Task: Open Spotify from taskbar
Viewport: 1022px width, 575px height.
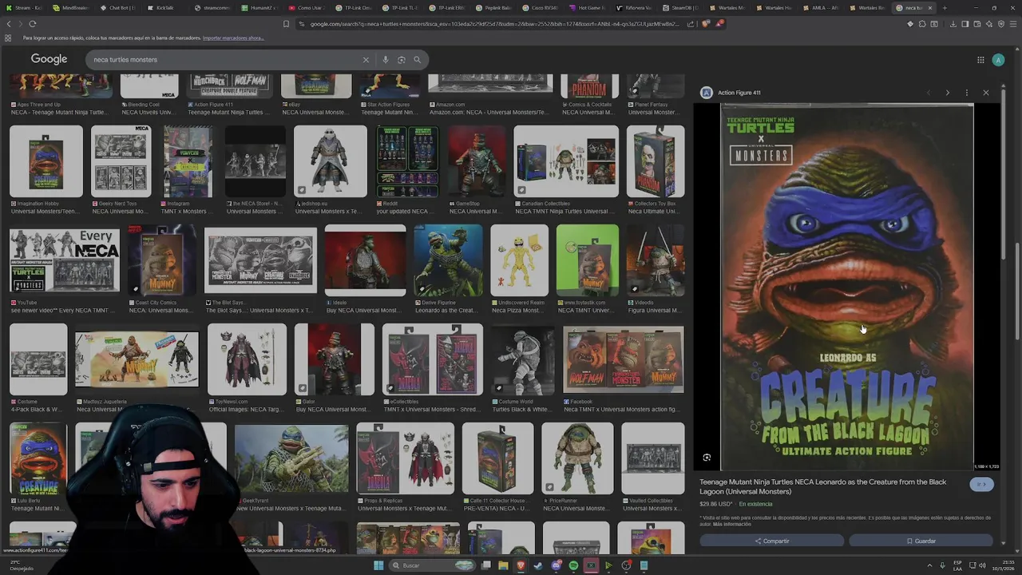Action: pyautogui.click(x=573, y=565)
